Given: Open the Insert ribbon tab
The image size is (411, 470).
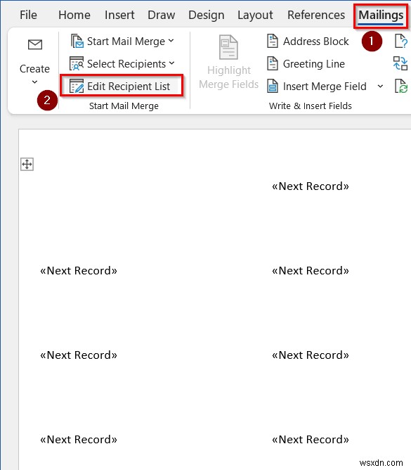Looking at the screenshot, I should coord(119,15).
